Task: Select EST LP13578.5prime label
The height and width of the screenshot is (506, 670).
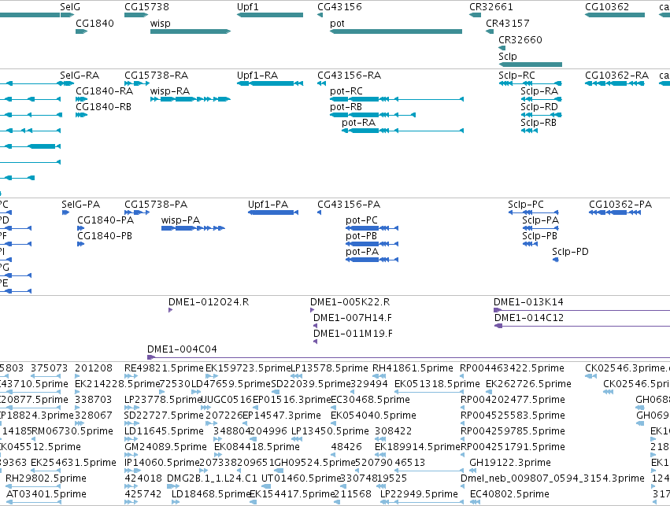Action: [x=329, y=368]
